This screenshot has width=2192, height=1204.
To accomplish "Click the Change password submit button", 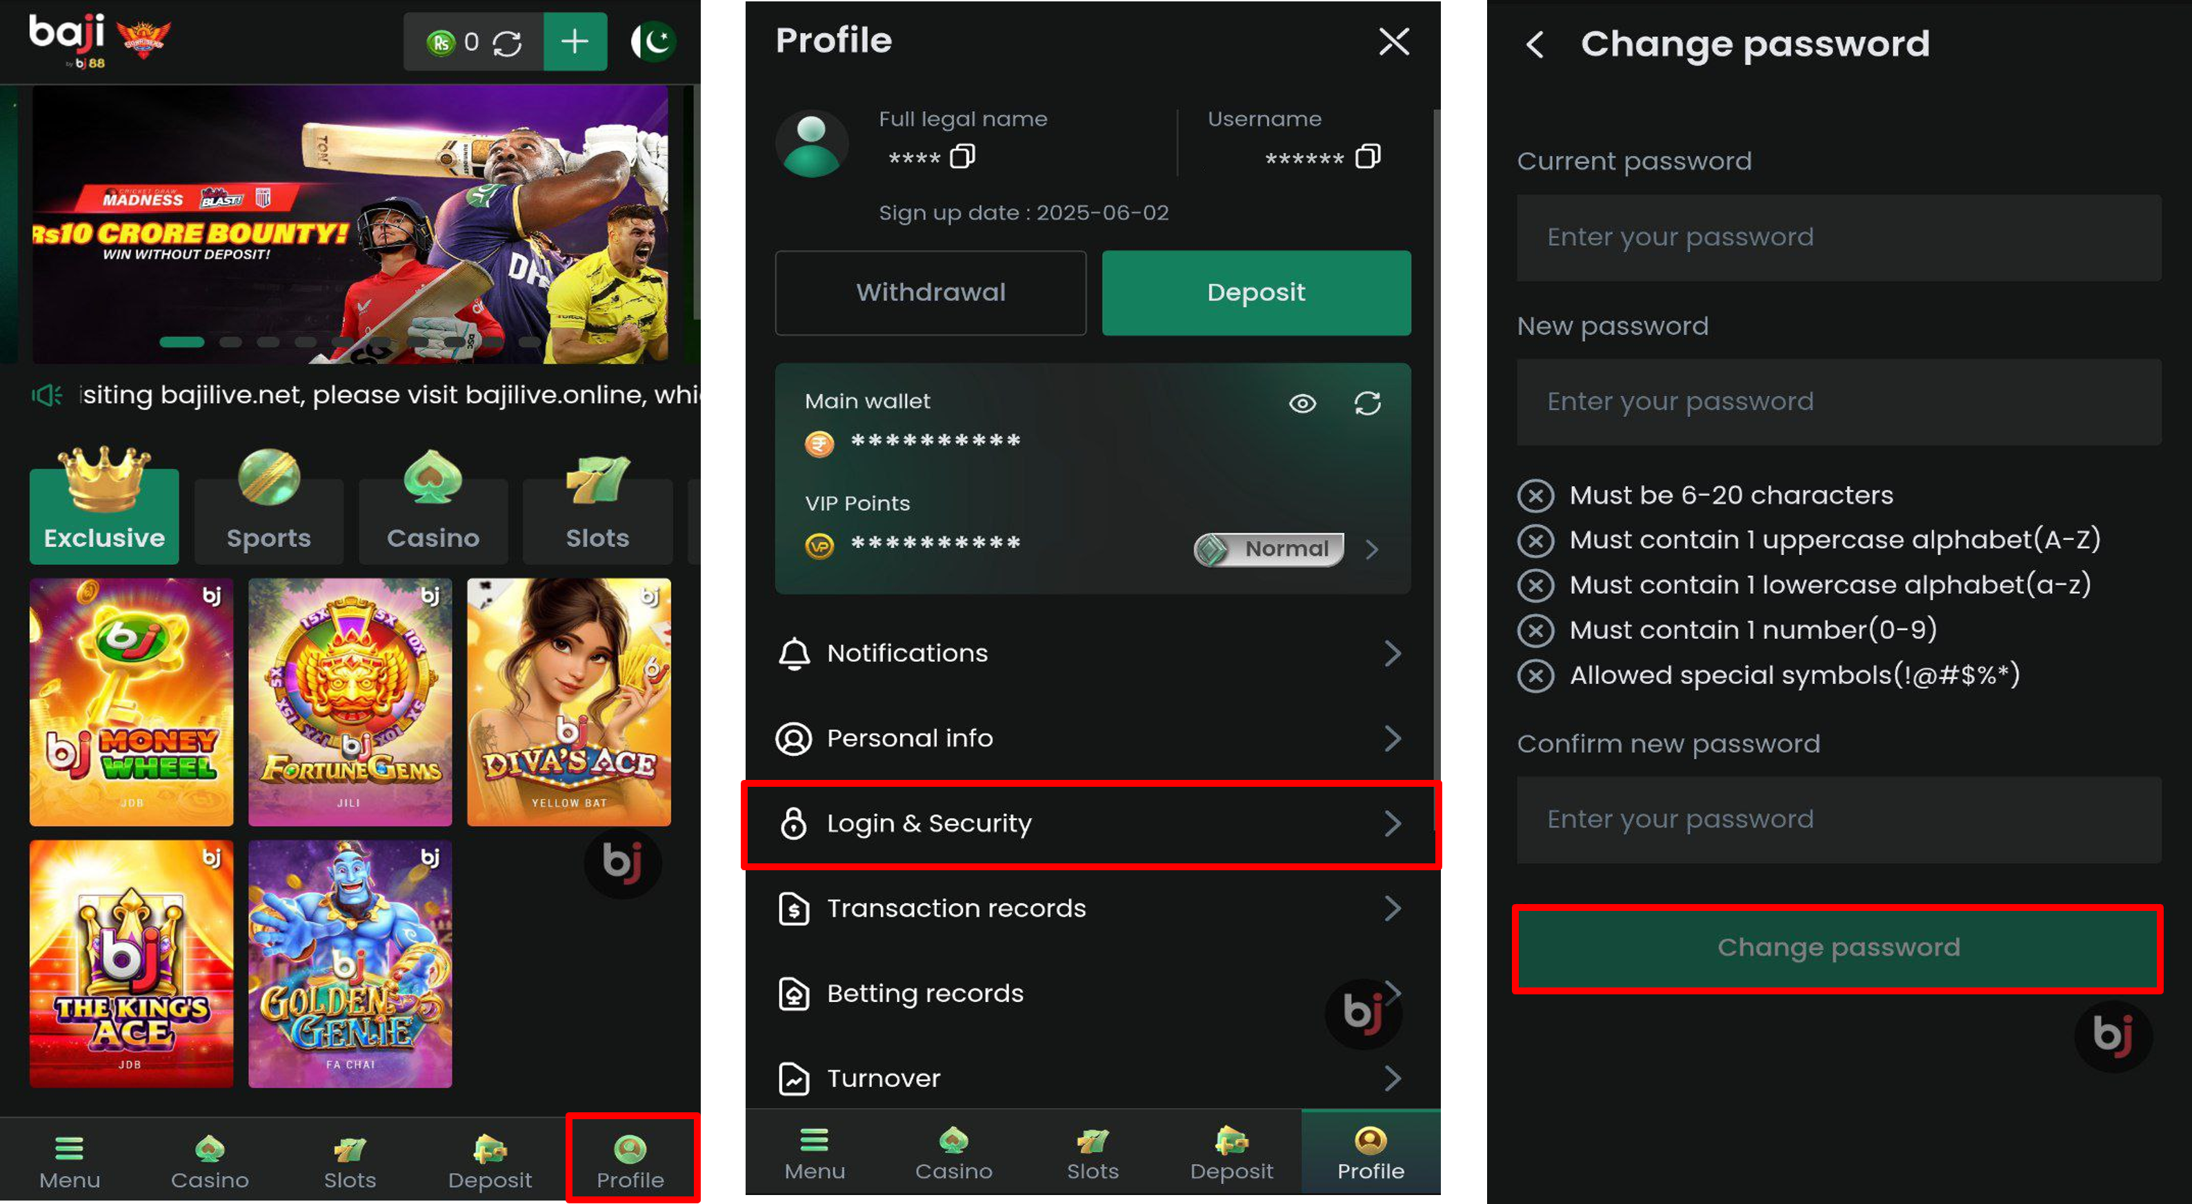I will point(1838,948).
